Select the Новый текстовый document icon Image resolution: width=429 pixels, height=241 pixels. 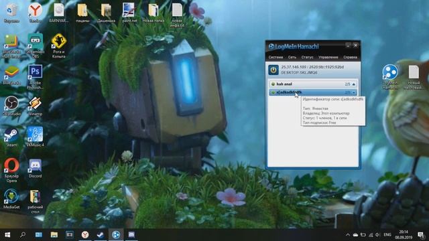414,78
